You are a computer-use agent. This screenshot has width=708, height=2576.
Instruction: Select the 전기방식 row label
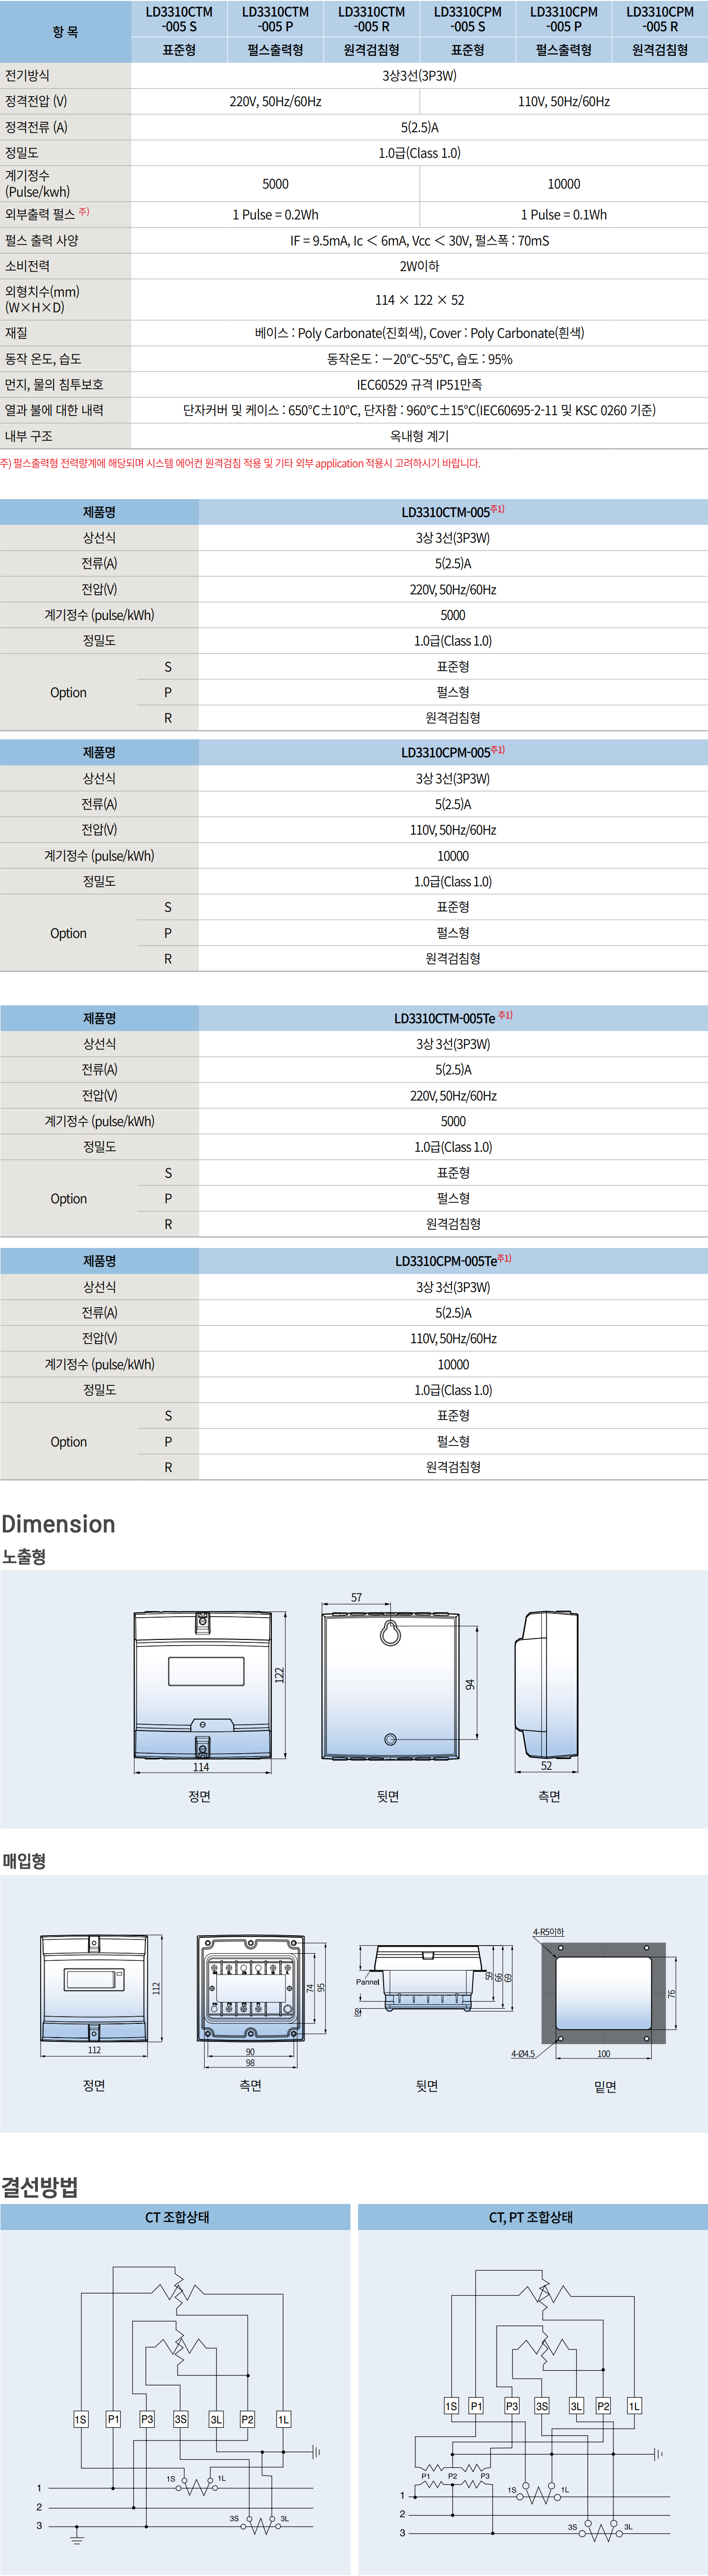coord(27,76)
